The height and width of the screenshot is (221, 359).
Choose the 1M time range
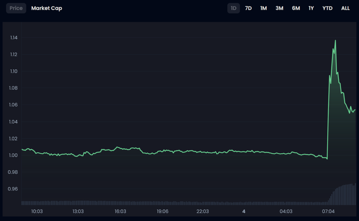point(264,8)
